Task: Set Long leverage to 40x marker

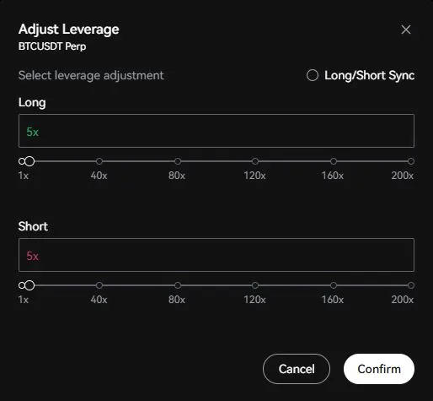Action: click(x=99, y=161)
